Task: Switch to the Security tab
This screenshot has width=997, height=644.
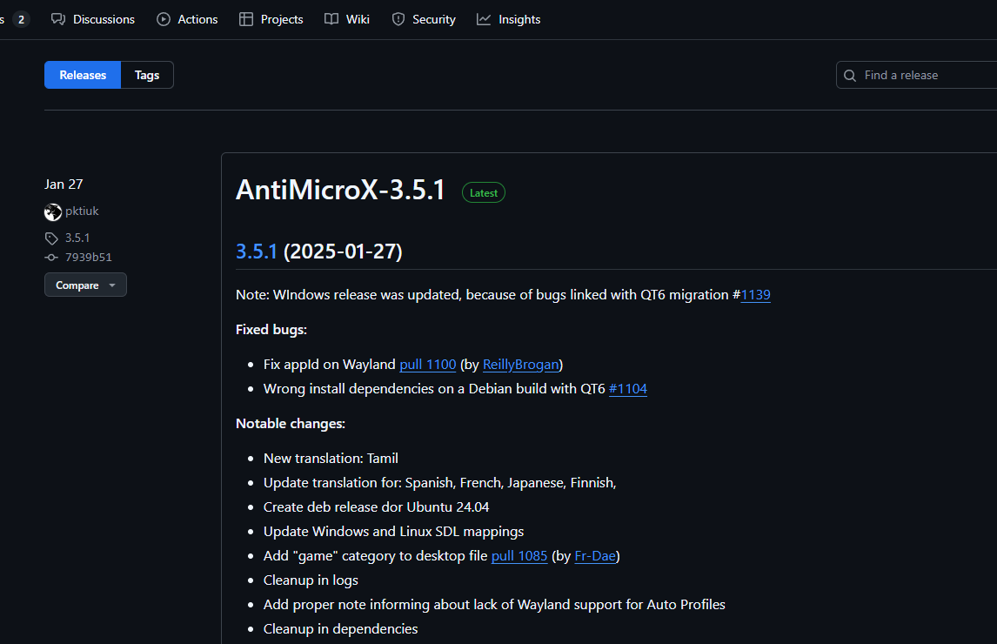Action: [x=424, y=19]
